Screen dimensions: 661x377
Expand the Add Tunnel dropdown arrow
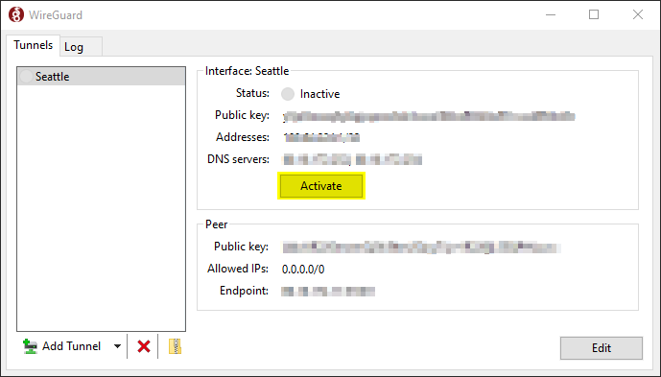118,346
